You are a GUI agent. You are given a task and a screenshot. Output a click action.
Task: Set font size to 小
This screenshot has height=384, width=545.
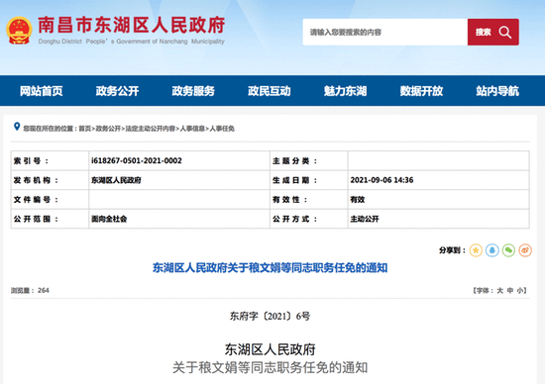520,291
